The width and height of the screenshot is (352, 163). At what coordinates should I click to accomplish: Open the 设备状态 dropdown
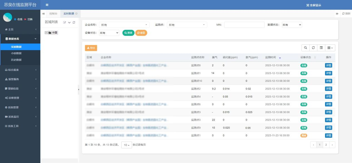click(109, 33)
